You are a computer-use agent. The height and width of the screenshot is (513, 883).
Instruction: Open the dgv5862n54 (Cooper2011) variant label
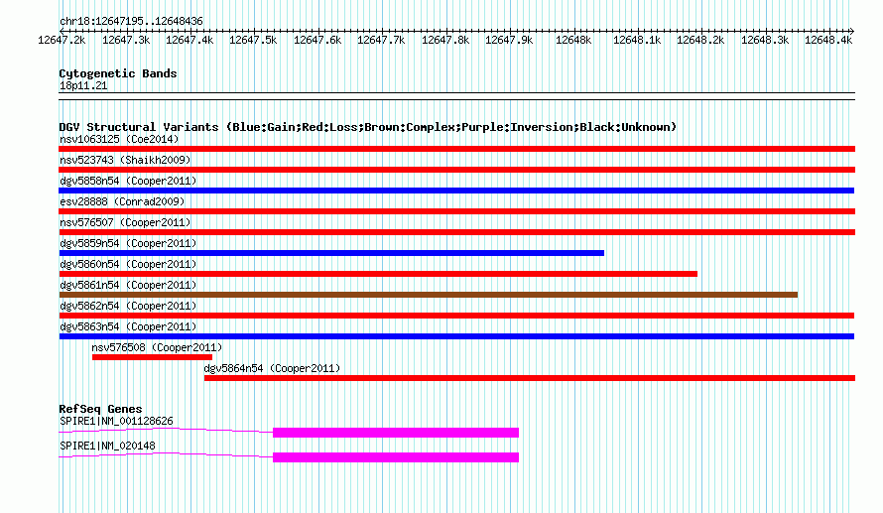click(x=128, y=306)
